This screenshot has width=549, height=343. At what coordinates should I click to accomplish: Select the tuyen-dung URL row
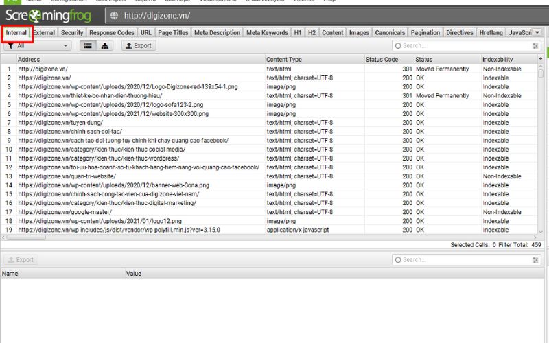tap(268, 123)
